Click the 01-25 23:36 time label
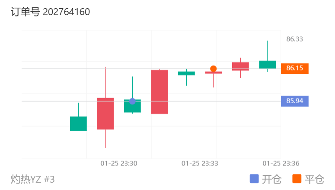The width and height of the screenshot is (335, 190). 281,164
